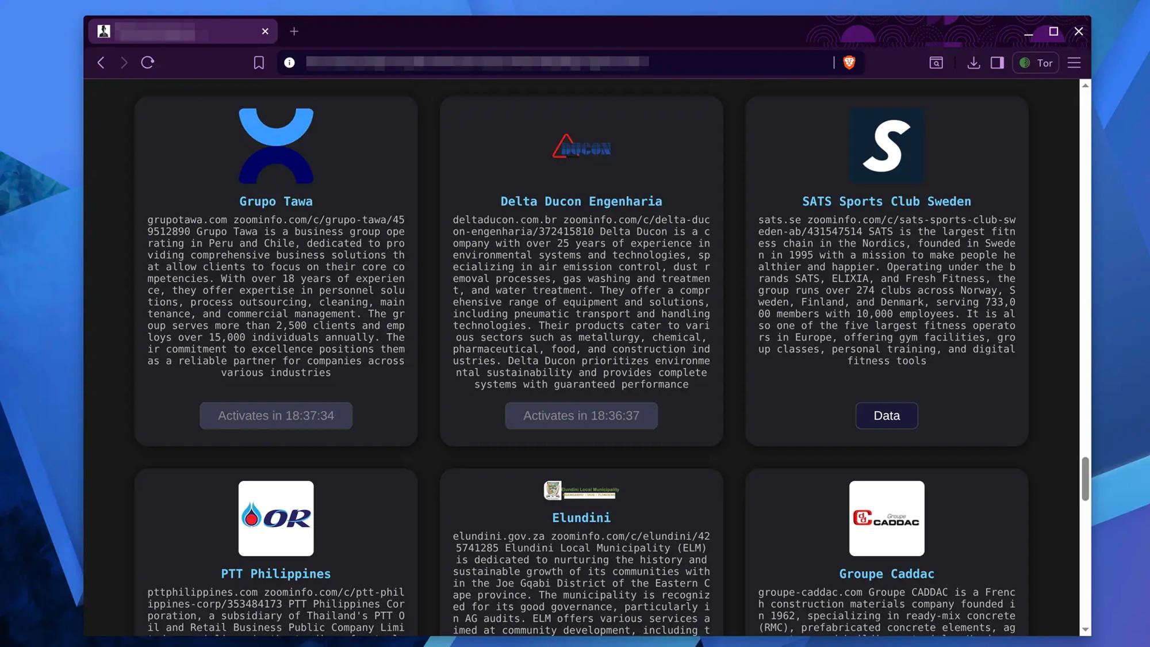Reload the current page
Screen dimensions: 1150x647
[x=148, y=63]
